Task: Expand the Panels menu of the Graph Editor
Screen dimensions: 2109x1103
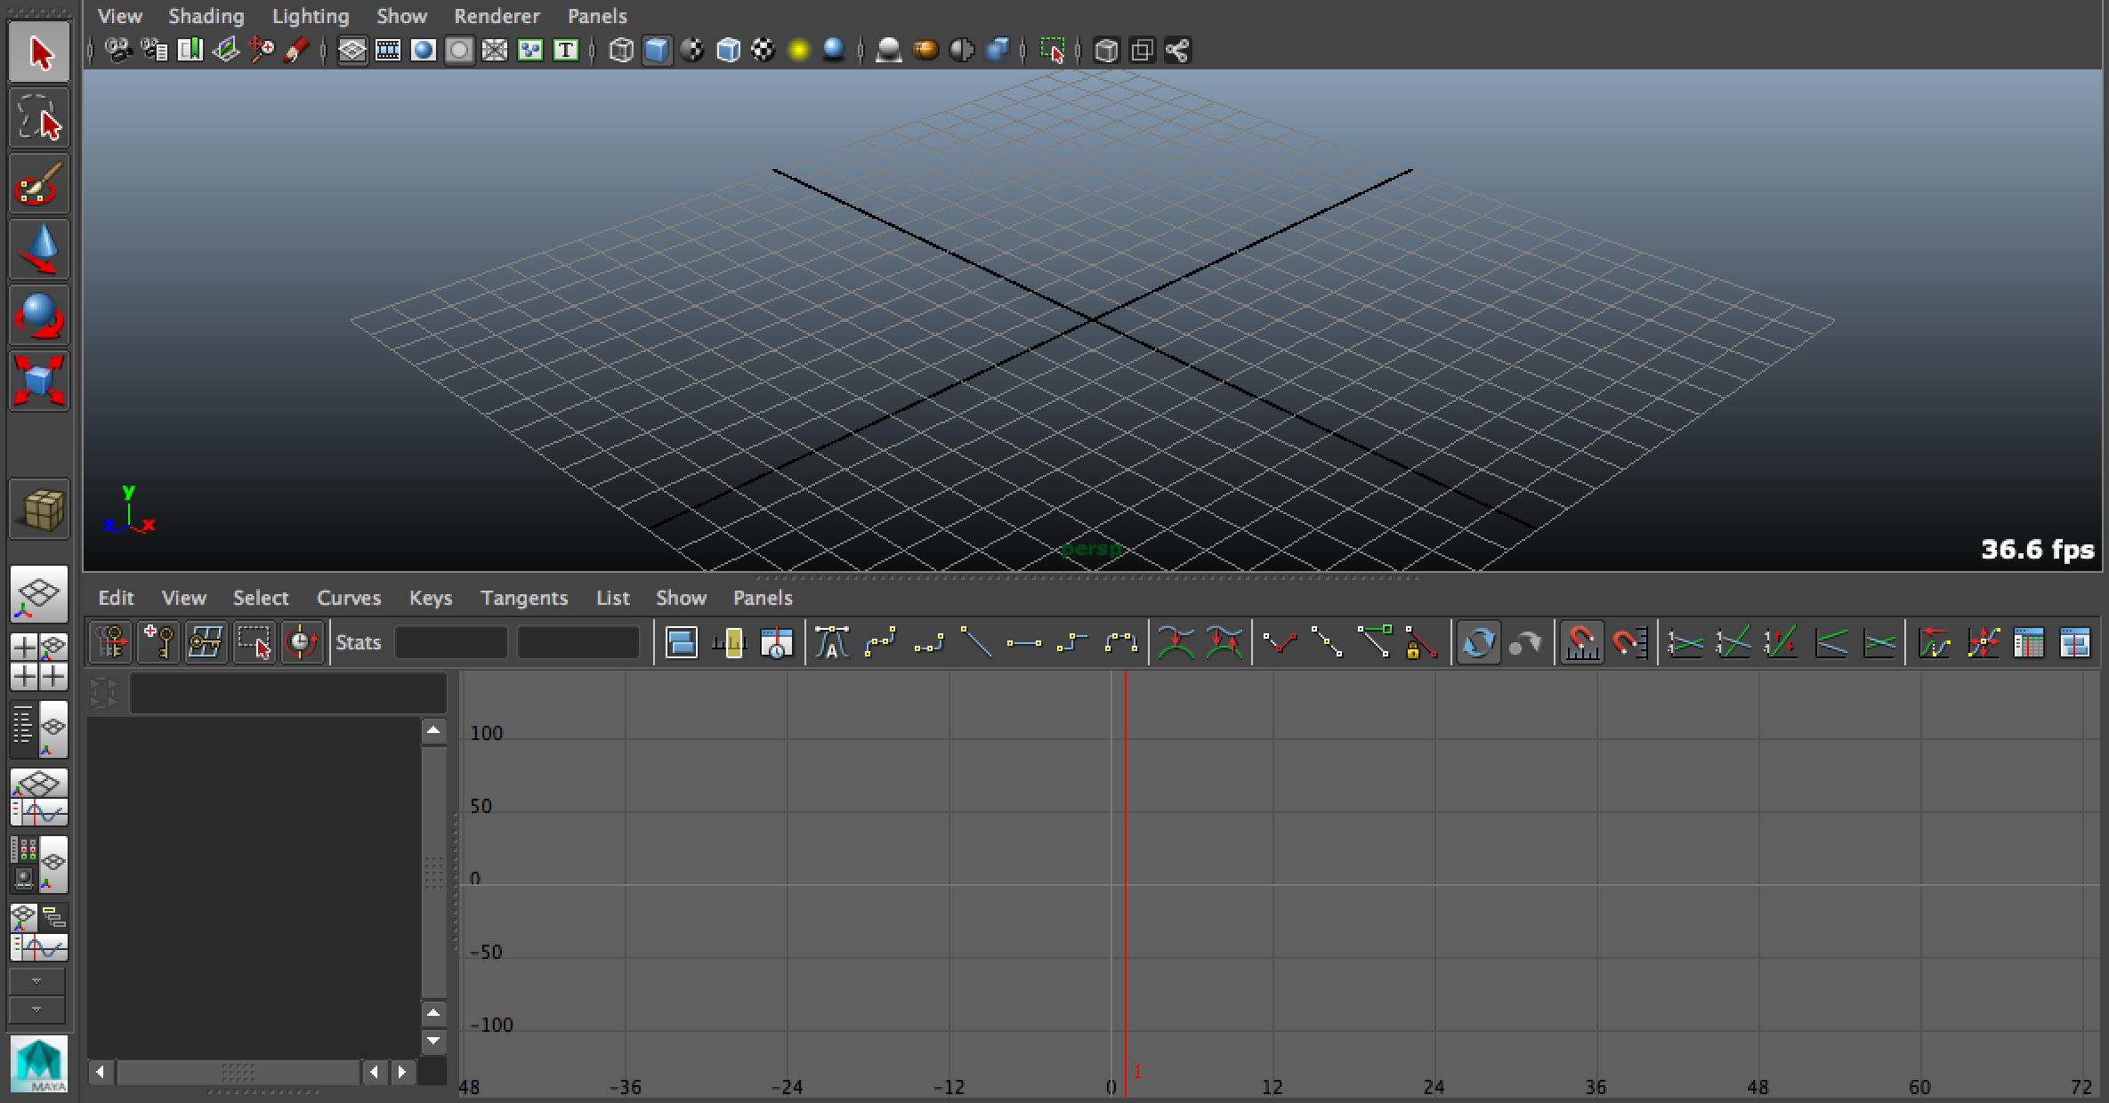Action: (762, 598)
